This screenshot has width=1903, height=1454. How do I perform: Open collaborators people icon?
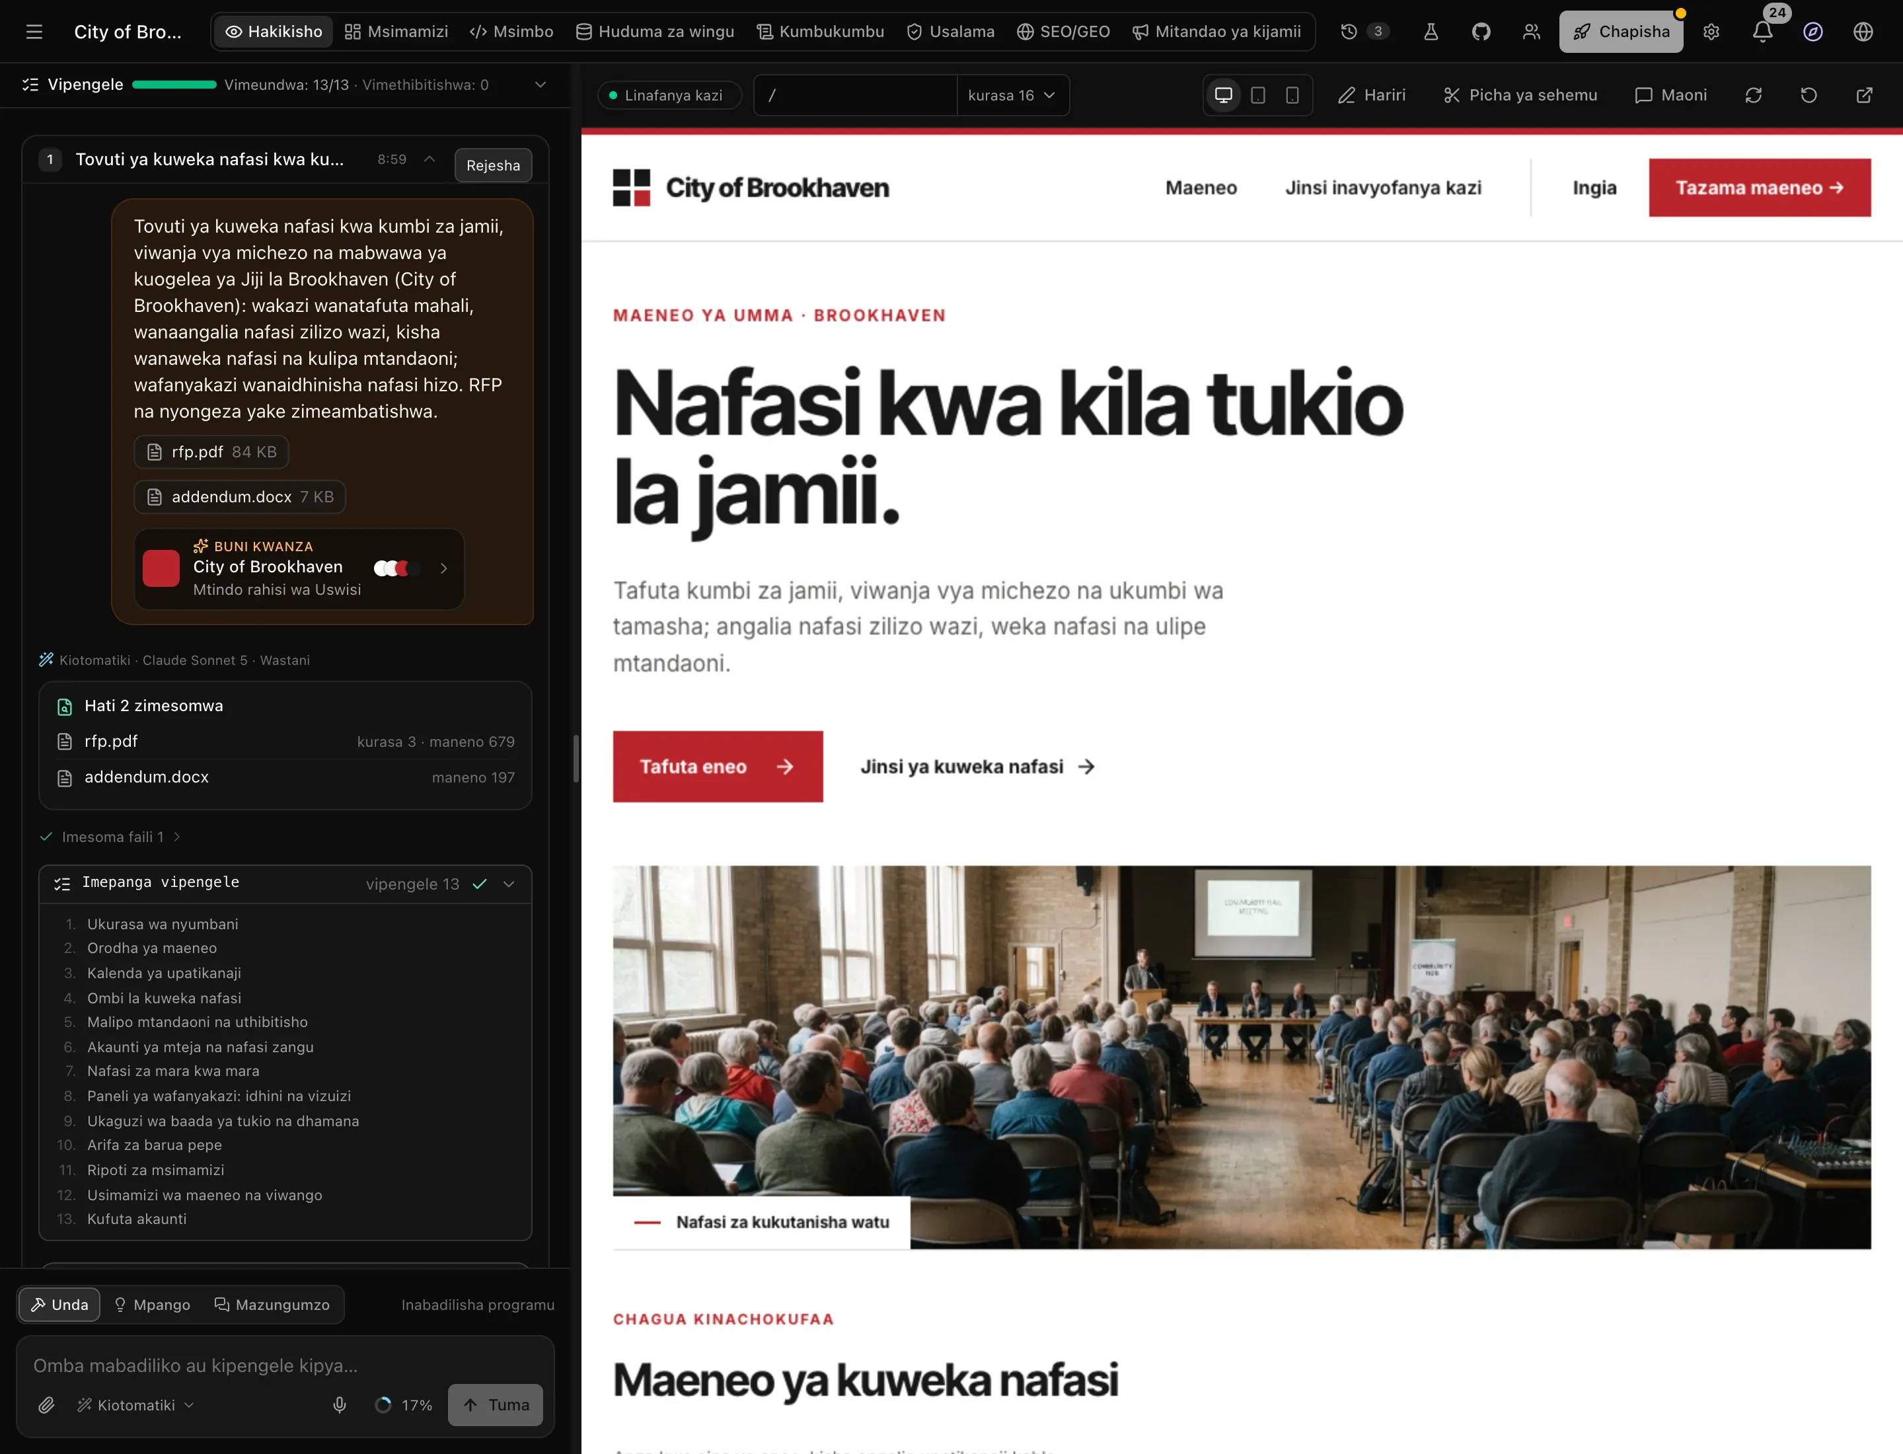point(1531,32)
